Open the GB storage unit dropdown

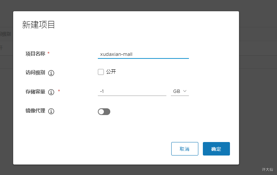tap(180, 91)
